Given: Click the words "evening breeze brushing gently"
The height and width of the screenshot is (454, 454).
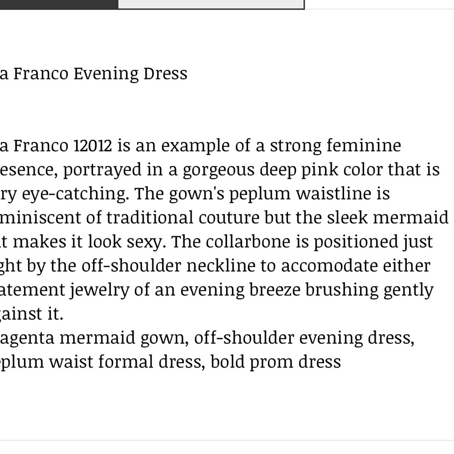Looking at the screenshot, I should (x=307, y=290).
